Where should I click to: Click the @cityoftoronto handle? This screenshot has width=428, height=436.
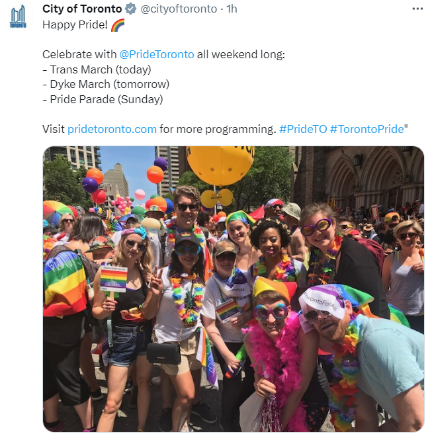pos(179,9)
